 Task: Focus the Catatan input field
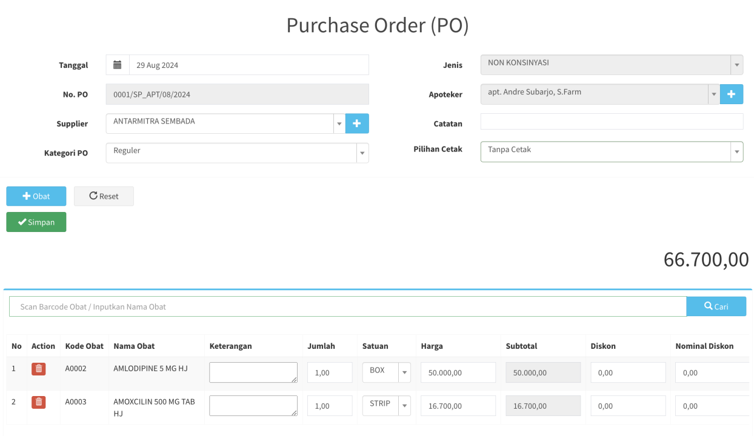point(612,122)
